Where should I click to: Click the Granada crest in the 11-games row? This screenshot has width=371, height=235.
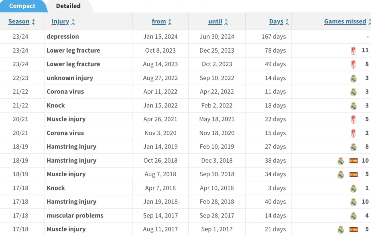[353, 51]
